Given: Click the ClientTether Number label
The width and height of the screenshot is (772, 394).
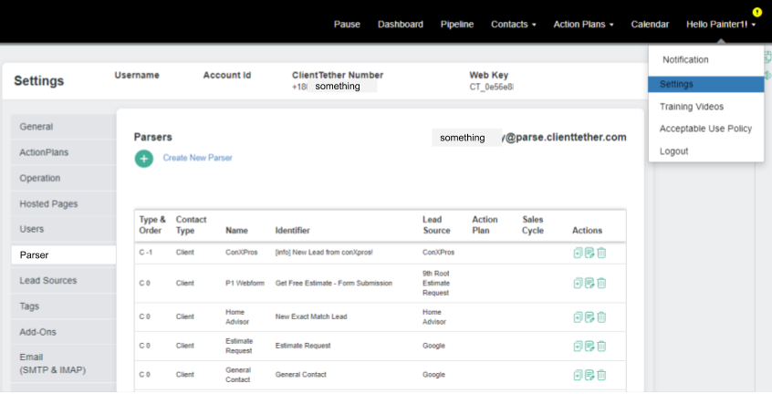Looking at the screenshot, I should click(x=338, y=76).
